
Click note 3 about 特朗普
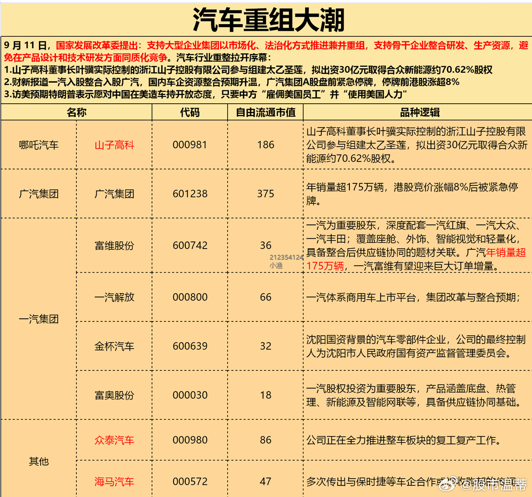pyautogui.click(x=205, y=94)
